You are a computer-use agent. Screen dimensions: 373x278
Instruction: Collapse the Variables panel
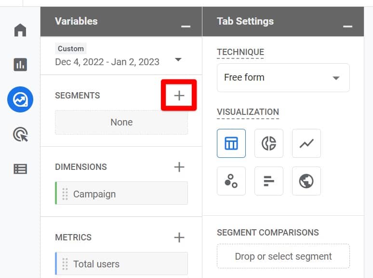(x=186, y=26)
